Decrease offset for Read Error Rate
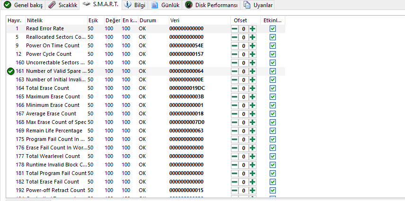The width and height of the screenshot is (405, 201). click(235, 29)
